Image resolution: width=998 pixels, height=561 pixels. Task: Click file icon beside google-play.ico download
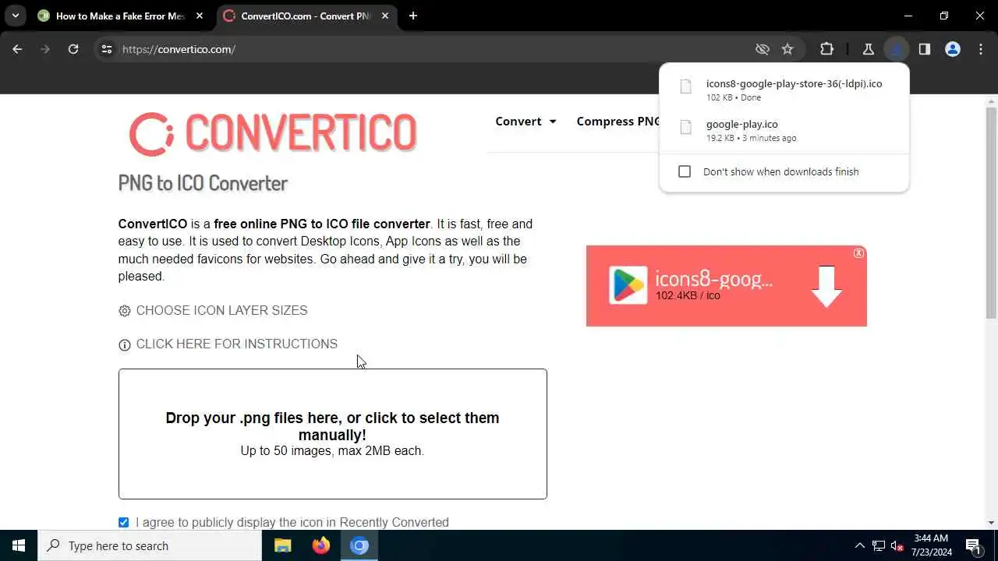point(686,127)
